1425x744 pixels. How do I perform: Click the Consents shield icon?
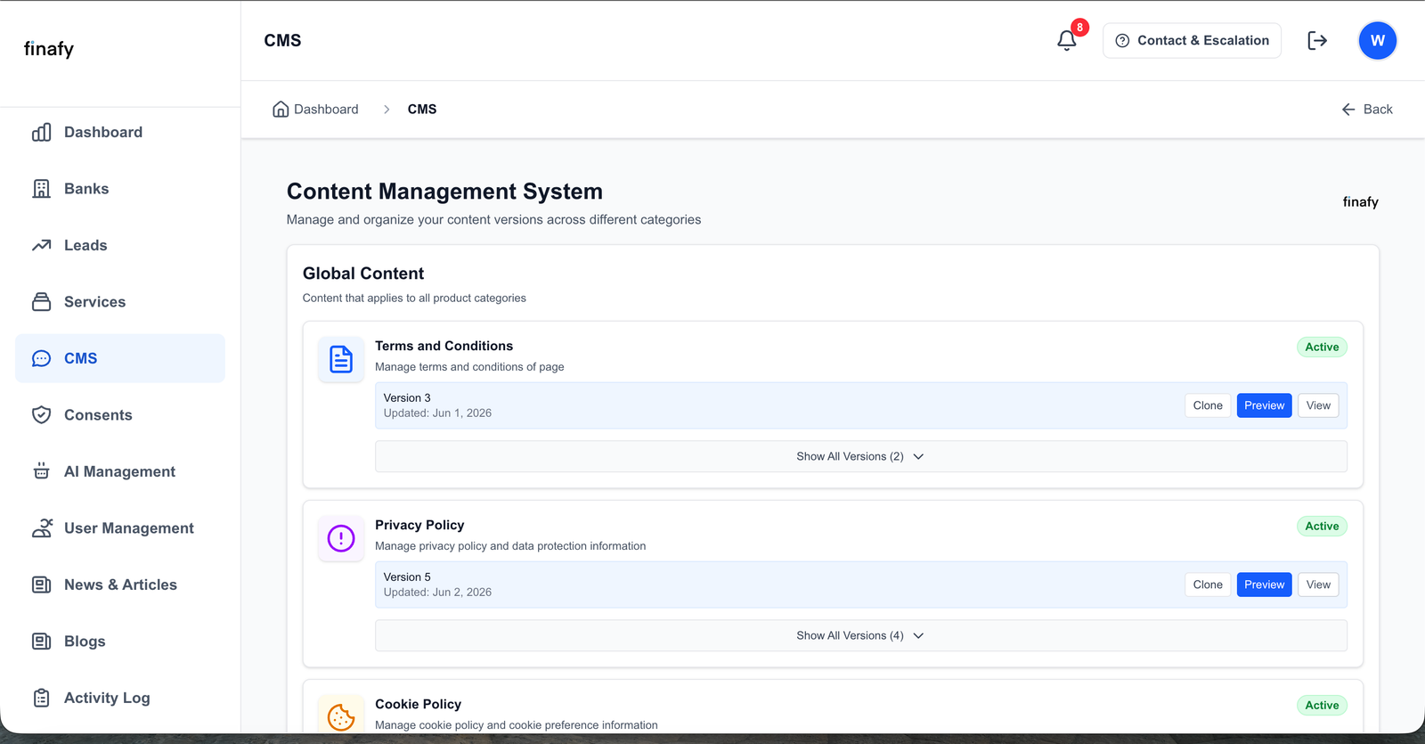42,415
